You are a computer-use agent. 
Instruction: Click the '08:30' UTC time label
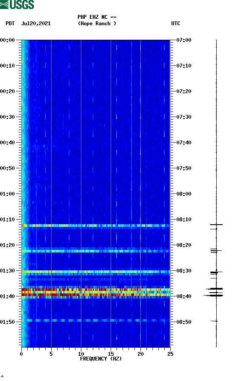click(x=183, y=271)
